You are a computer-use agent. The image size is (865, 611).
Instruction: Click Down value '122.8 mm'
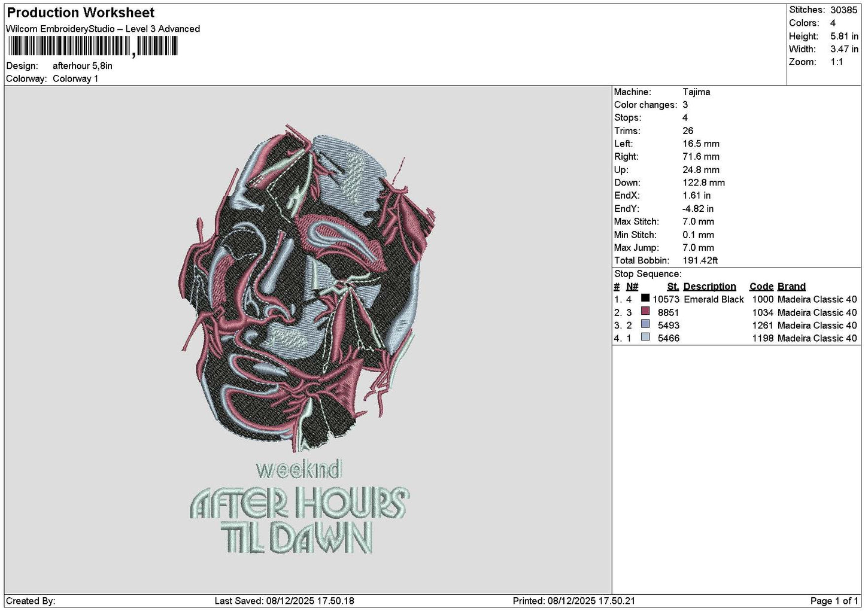703,183
